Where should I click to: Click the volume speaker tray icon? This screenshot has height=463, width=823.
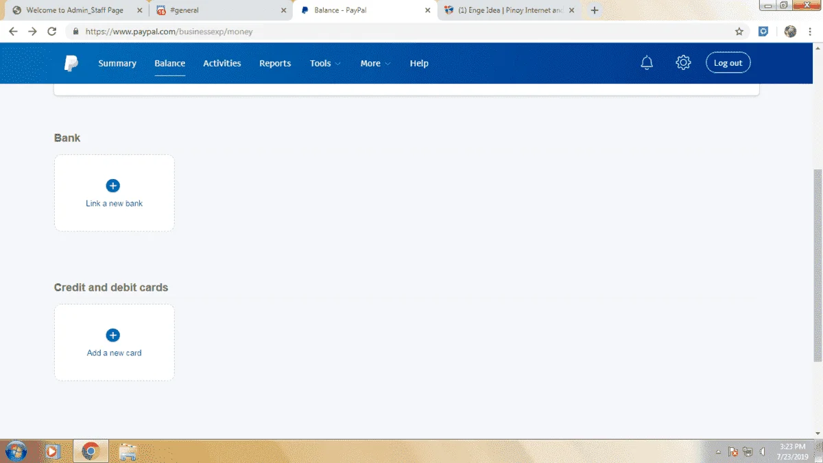tap(762, 452)
